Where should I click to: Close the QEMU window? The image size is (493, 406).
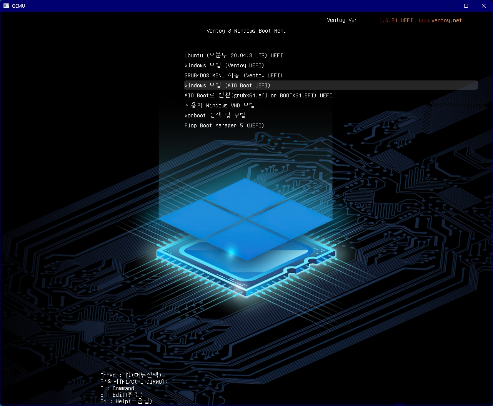(x=484, y=6)
